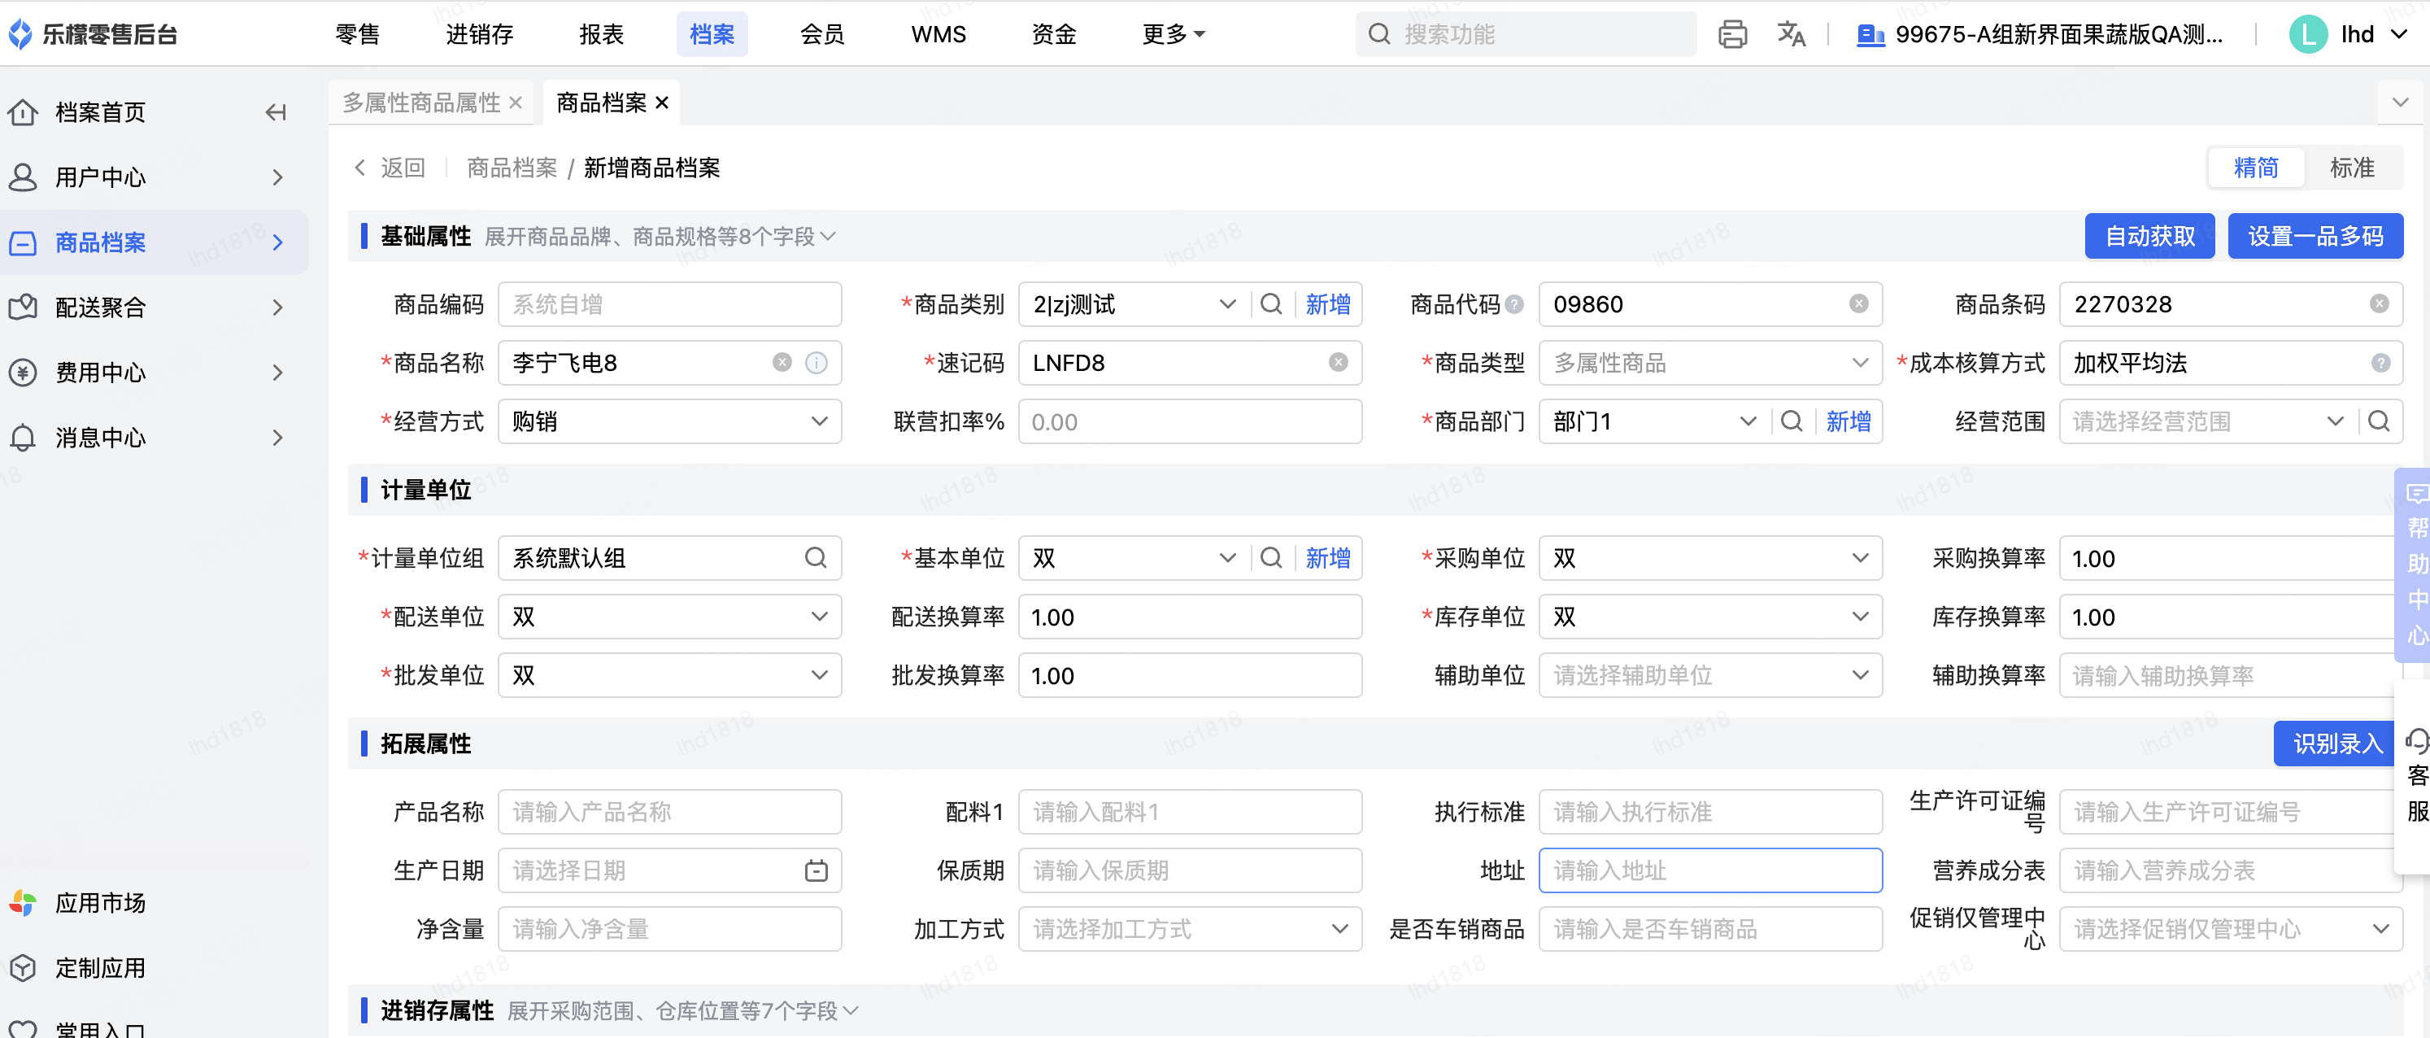This screenshot has height=1038, width=2430.
Task: Open calendar icon in 生产日期 field
Action: pyautogui.click(x=816, y=870)
